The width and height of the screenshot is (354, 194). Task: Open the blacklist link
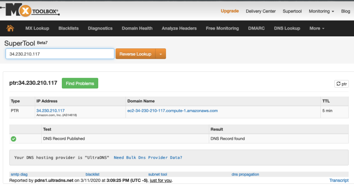coord(92,174)
